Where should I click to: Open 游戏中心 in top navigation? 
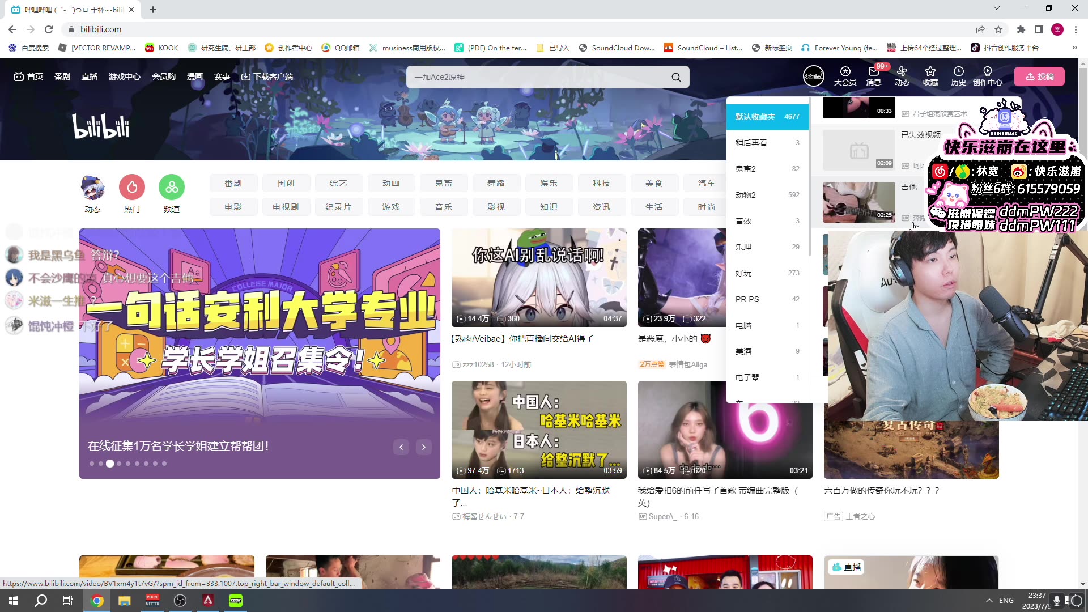tap(125, 76)
